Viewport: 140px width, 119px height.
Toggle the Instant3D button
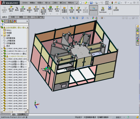point(93,10)
